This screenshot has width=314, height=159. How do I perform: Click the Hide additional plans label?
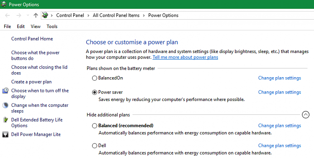pyautogui.click(x=108, y=115)
